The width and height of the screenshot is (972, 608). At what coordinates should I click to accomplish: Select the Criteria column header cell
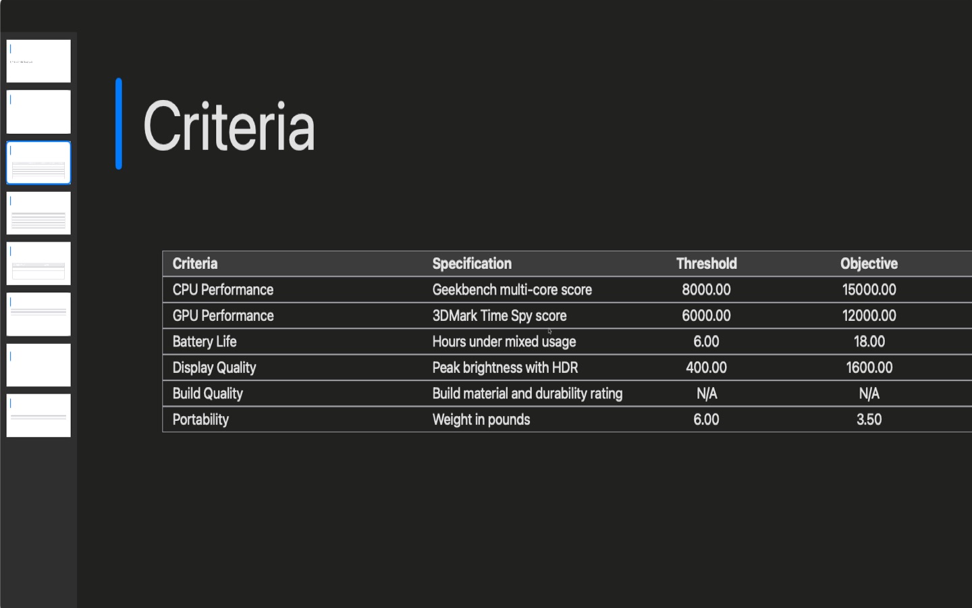click(195, 263)
